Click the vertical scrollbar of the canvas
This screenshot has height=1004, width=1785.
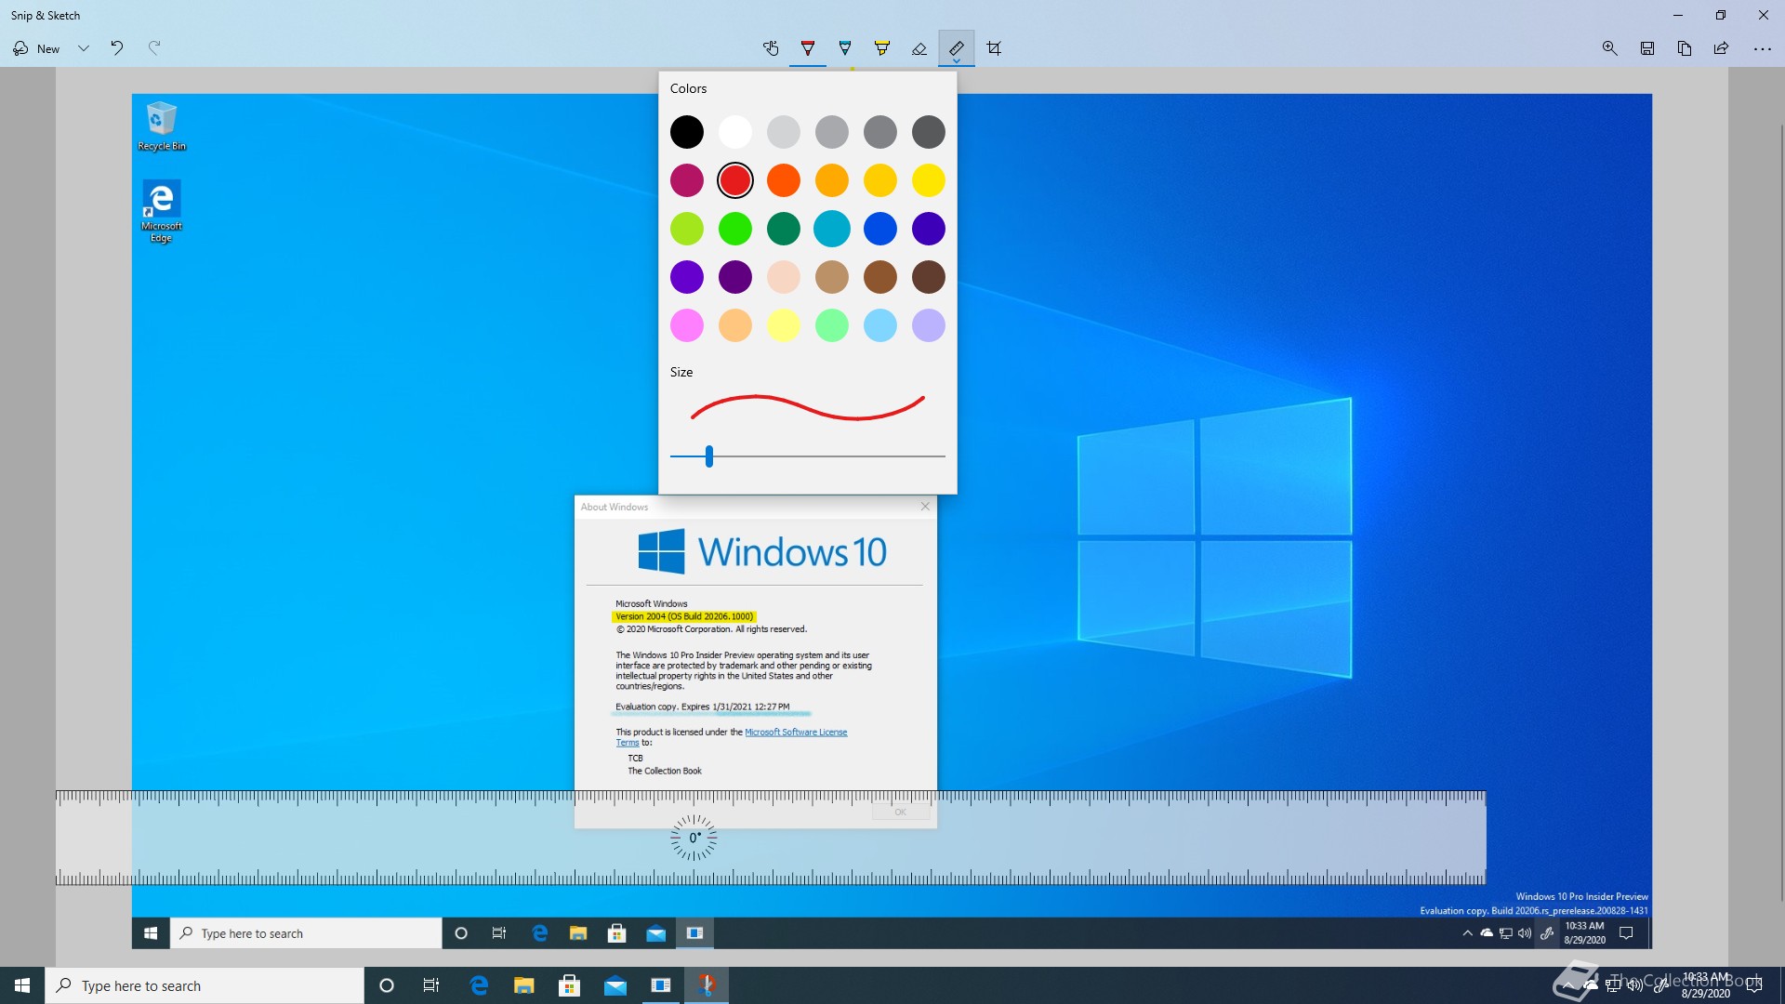(x=1781, y=511)
